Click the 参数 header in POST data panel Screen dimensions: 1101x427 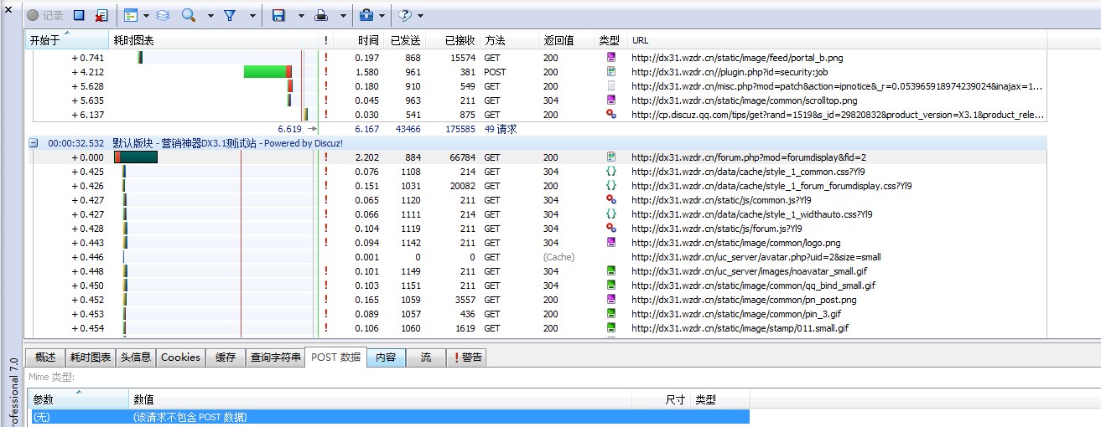pos(78,399)
